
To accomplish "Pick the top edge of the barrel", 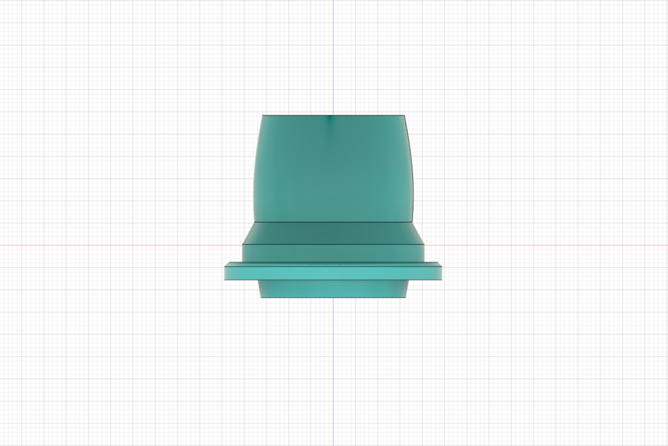I will click(333, 115).
